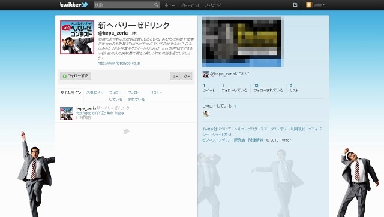The height and width of the screenshot is (217, 384).
Task: Open the メディア footer link
Action: pos(225,140)
